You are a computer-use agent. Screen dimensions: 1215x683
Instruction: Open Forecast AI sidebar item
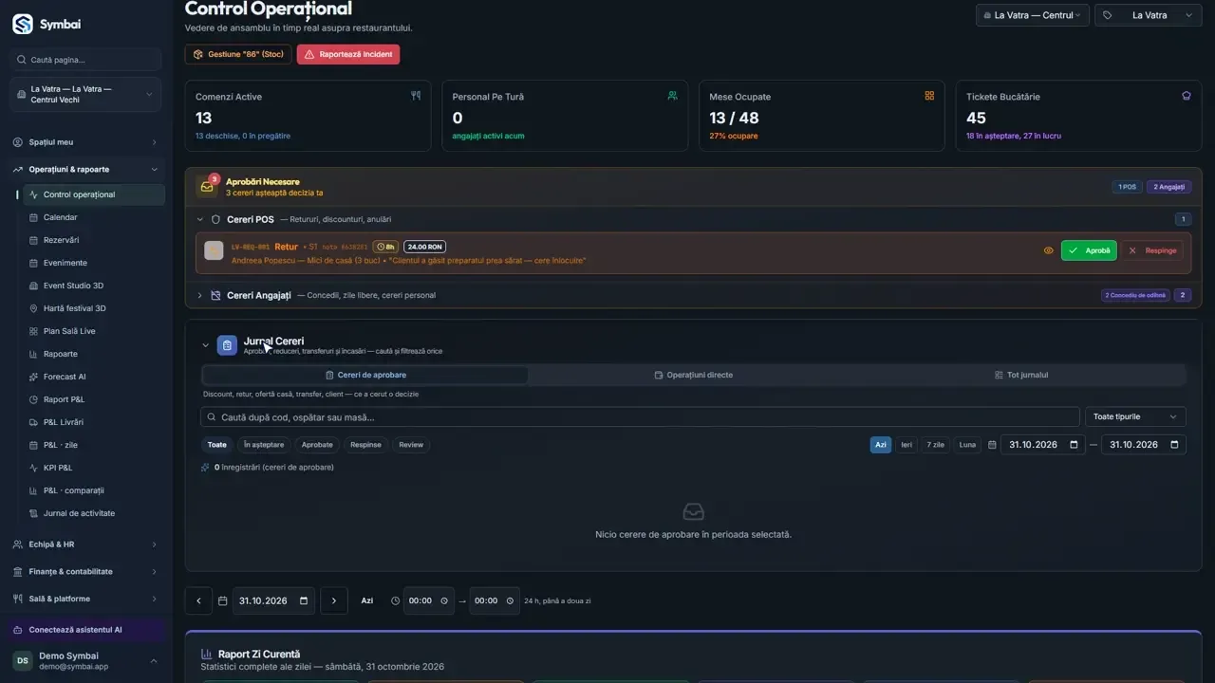point(94,377)
